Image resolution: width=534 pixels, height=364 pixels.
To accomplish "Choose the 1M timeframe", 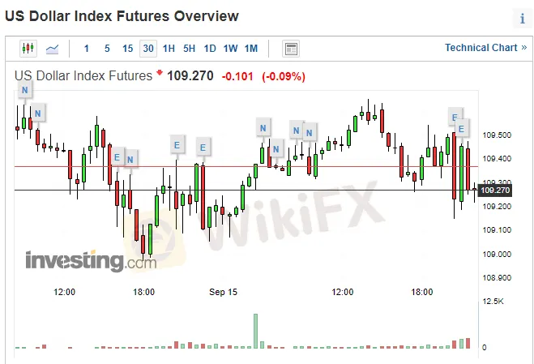I will pos(251,49).
